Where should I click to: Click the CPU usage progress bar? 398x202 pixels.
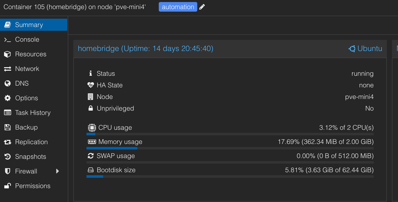tap(230, 134)
